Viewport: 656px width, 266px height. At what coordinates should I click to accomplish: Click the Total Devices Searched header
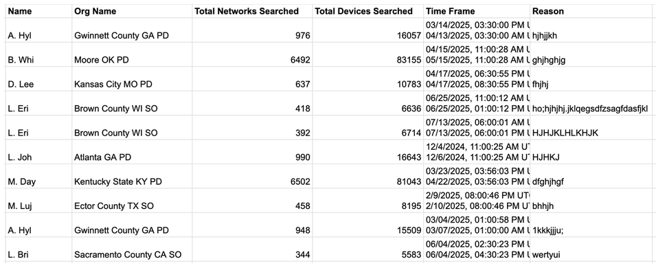368,11
